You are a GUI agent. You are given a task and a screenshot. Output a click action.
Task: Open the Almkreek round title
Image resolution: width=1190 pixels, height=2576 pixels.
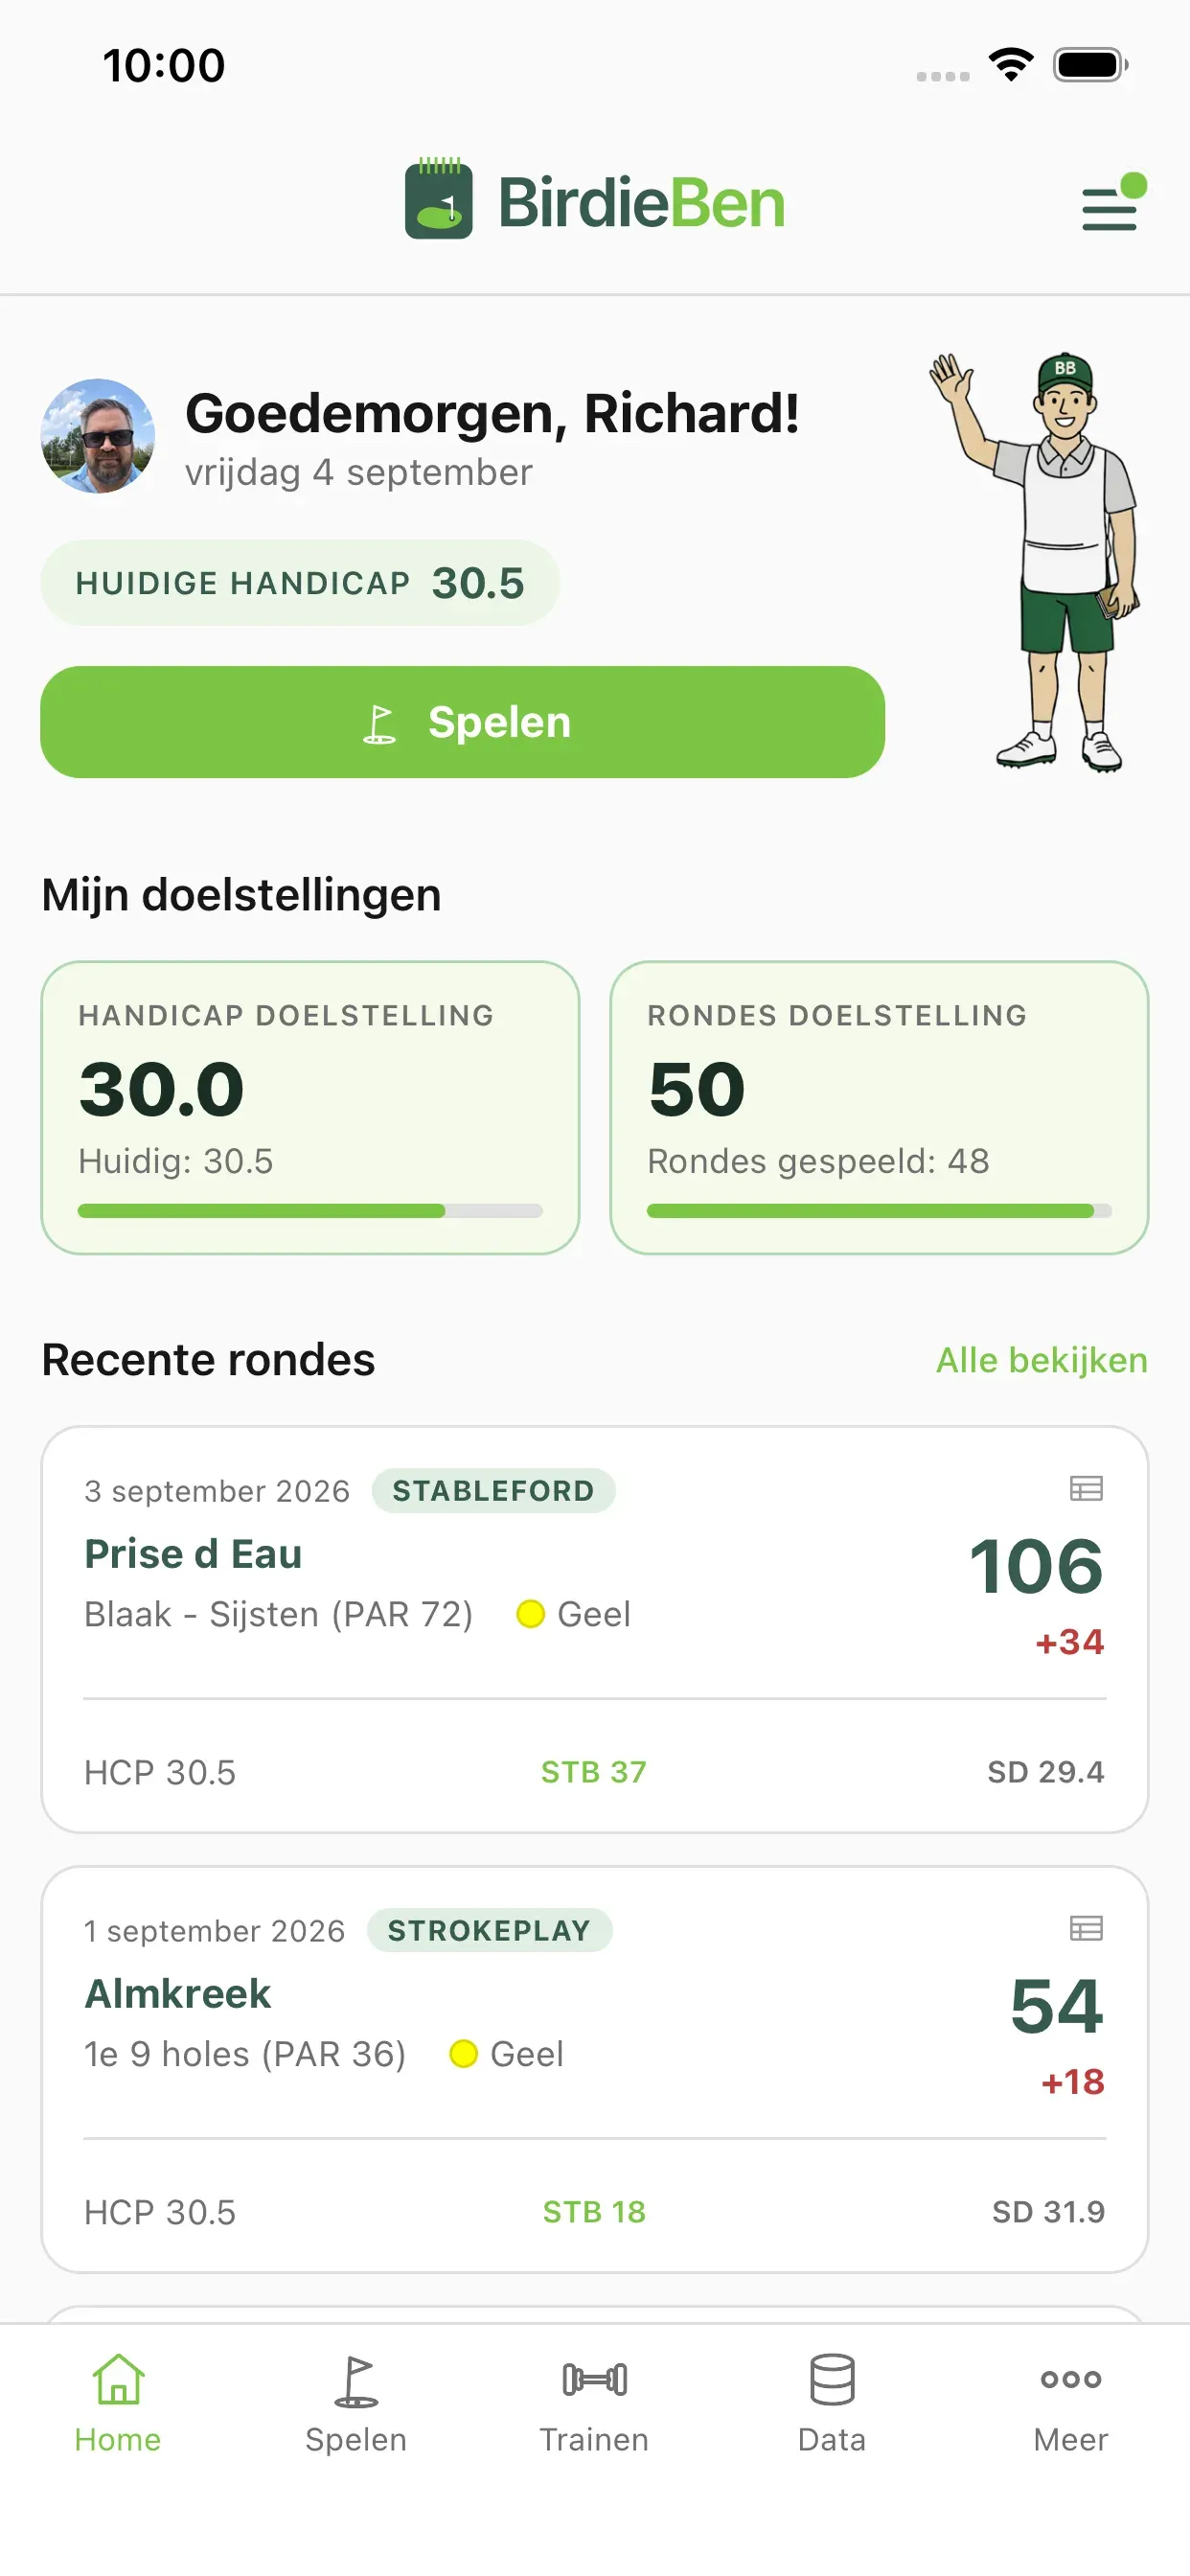pyautogui.click(x=178, y=1994)
